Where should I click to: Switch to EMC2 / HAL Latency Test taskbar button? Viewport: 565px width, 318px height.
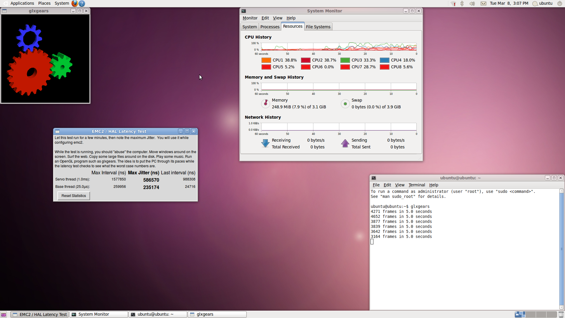40,314
